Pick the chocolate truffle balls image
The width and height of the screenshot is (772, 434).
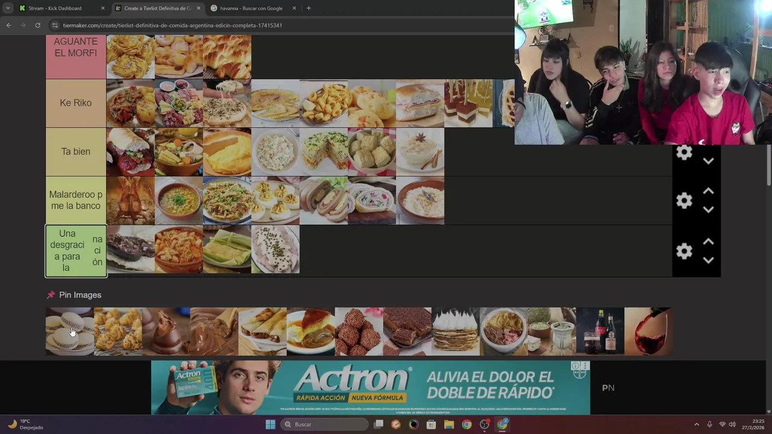tap(359, 332)
